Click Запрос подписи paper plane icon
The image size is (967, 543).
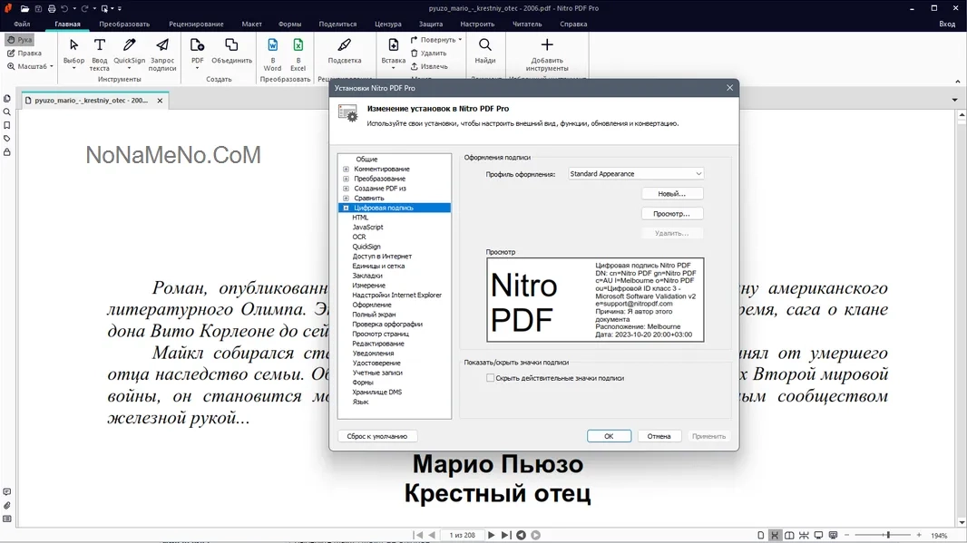point(162,45)
